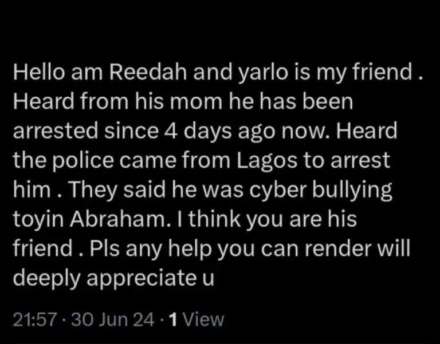Click the phrase 4 days ago
The height and width of the screenshot is (344, 440).
tap(216, 132)
